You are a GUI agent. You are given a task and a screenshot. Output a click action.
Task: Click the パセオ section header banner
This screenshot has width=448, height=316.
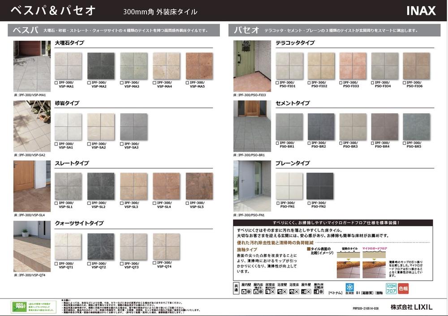335,30
